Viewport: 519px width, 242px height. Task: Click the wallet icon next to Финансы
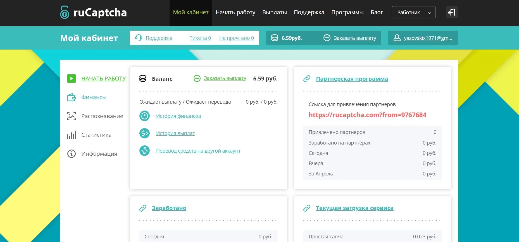[x=72, y=97]
